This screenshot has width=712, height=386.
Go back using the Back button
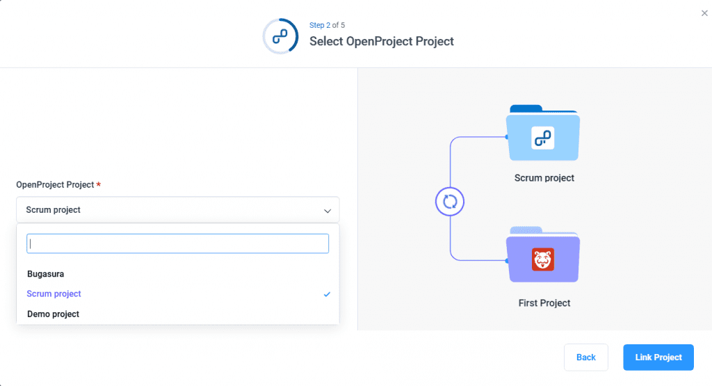585,357
